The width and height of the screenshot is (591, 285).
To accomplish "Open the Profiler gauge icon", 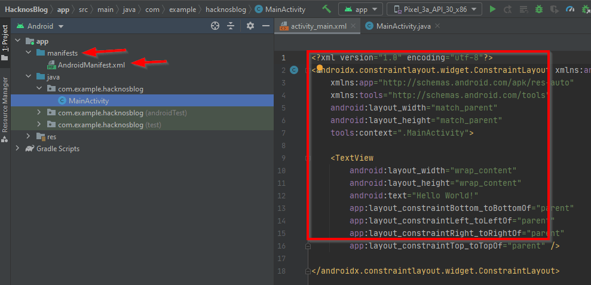I will [x=571, y=9].
